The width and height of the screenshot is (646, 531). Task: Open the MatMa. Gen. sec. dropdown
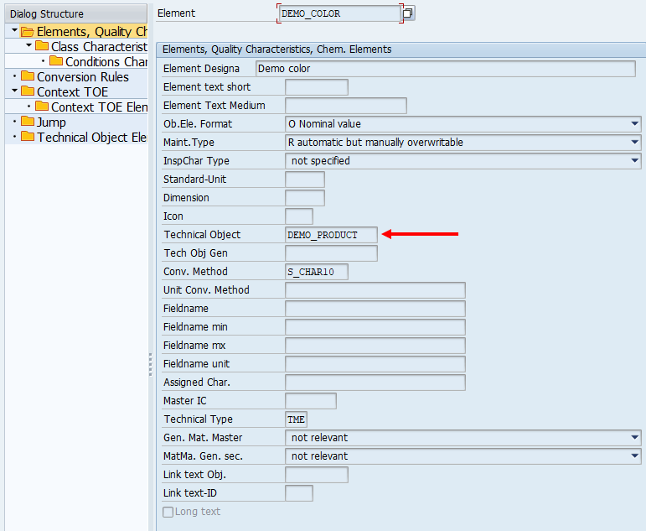click(x=635, y=456)
